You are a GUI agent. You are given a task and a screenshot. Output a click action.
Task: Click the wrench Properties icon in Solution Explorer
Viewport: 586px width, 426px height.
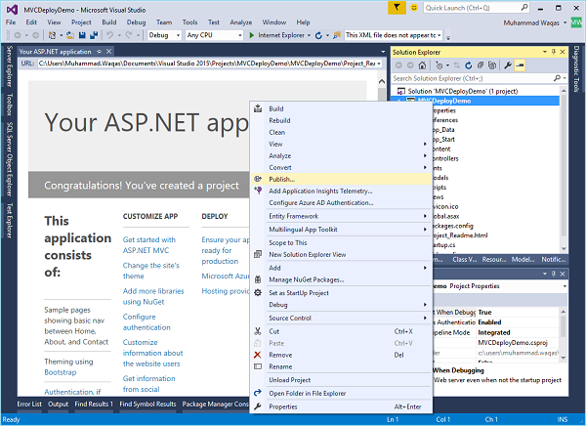507,65
